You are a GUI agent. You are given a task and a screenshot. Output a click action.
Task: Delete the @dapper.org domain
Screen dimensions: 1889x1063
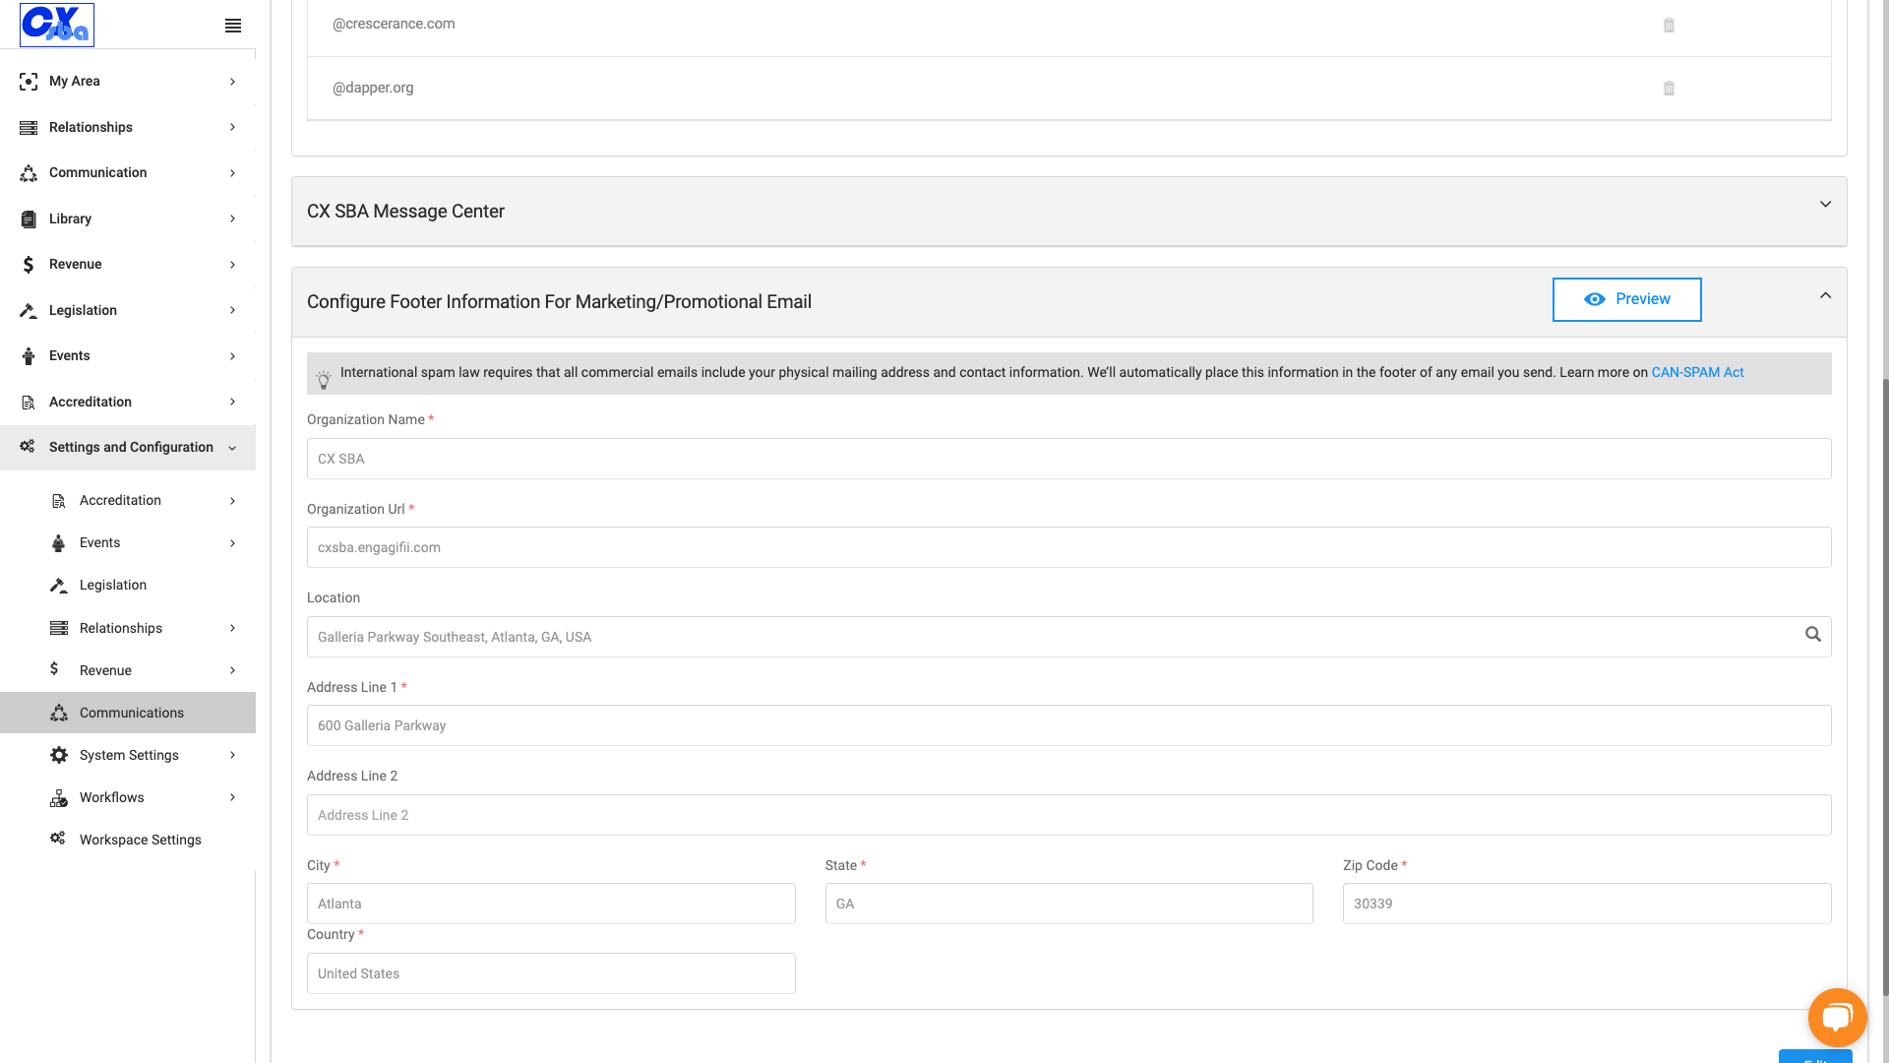pyautogui.click(x=1669, y=89)
